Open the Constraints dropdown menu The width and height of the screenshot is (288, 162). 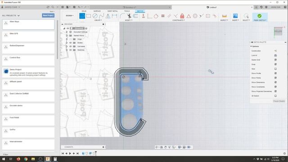click(x=179, y=20)
